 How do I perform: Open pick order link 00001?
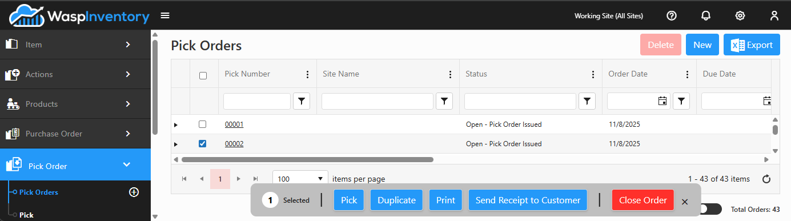pyautogui.click(x=234, y=124)
